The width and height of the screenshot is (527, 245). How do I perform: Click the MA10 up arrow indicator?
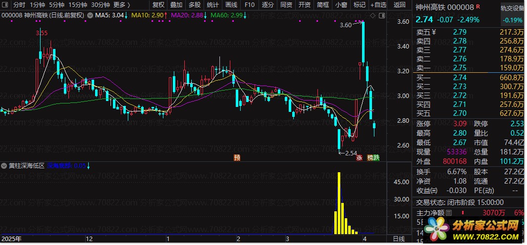click(x=166, y=15)
